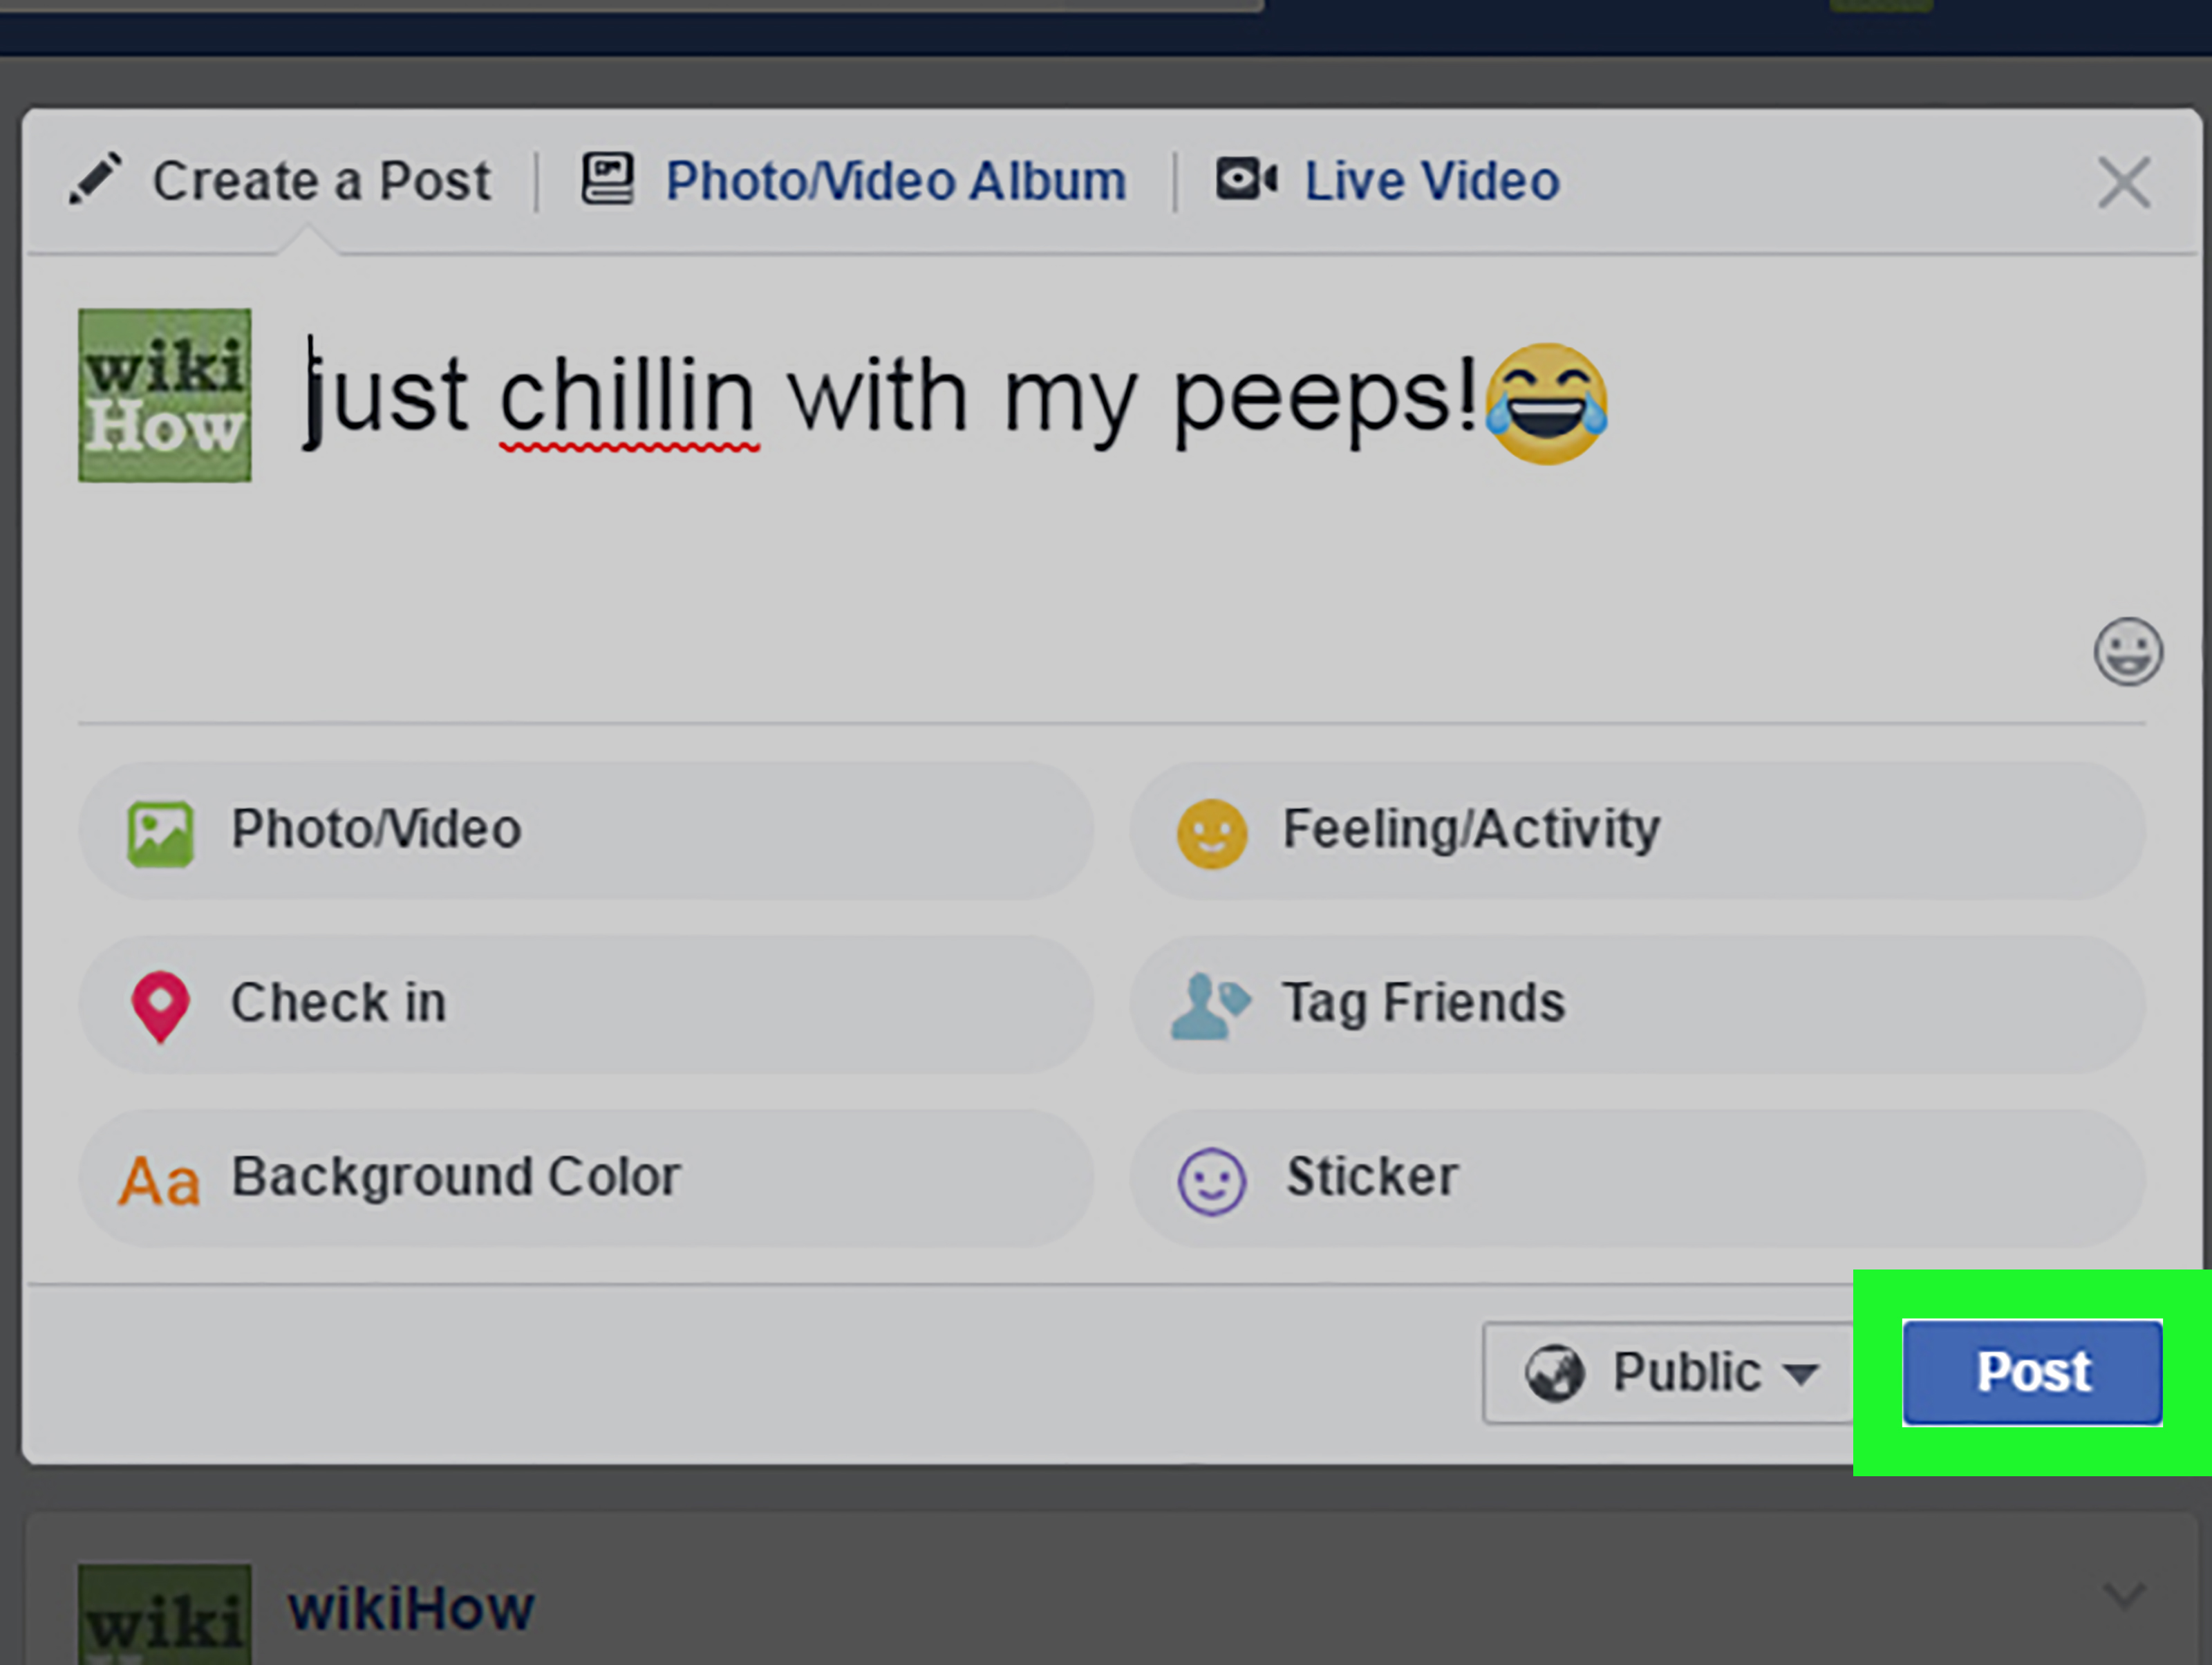Viewport: 2212px width, 1665px height.
Task: Click the purple Sticker smiley icon
Action: tap(1212, 1181)
